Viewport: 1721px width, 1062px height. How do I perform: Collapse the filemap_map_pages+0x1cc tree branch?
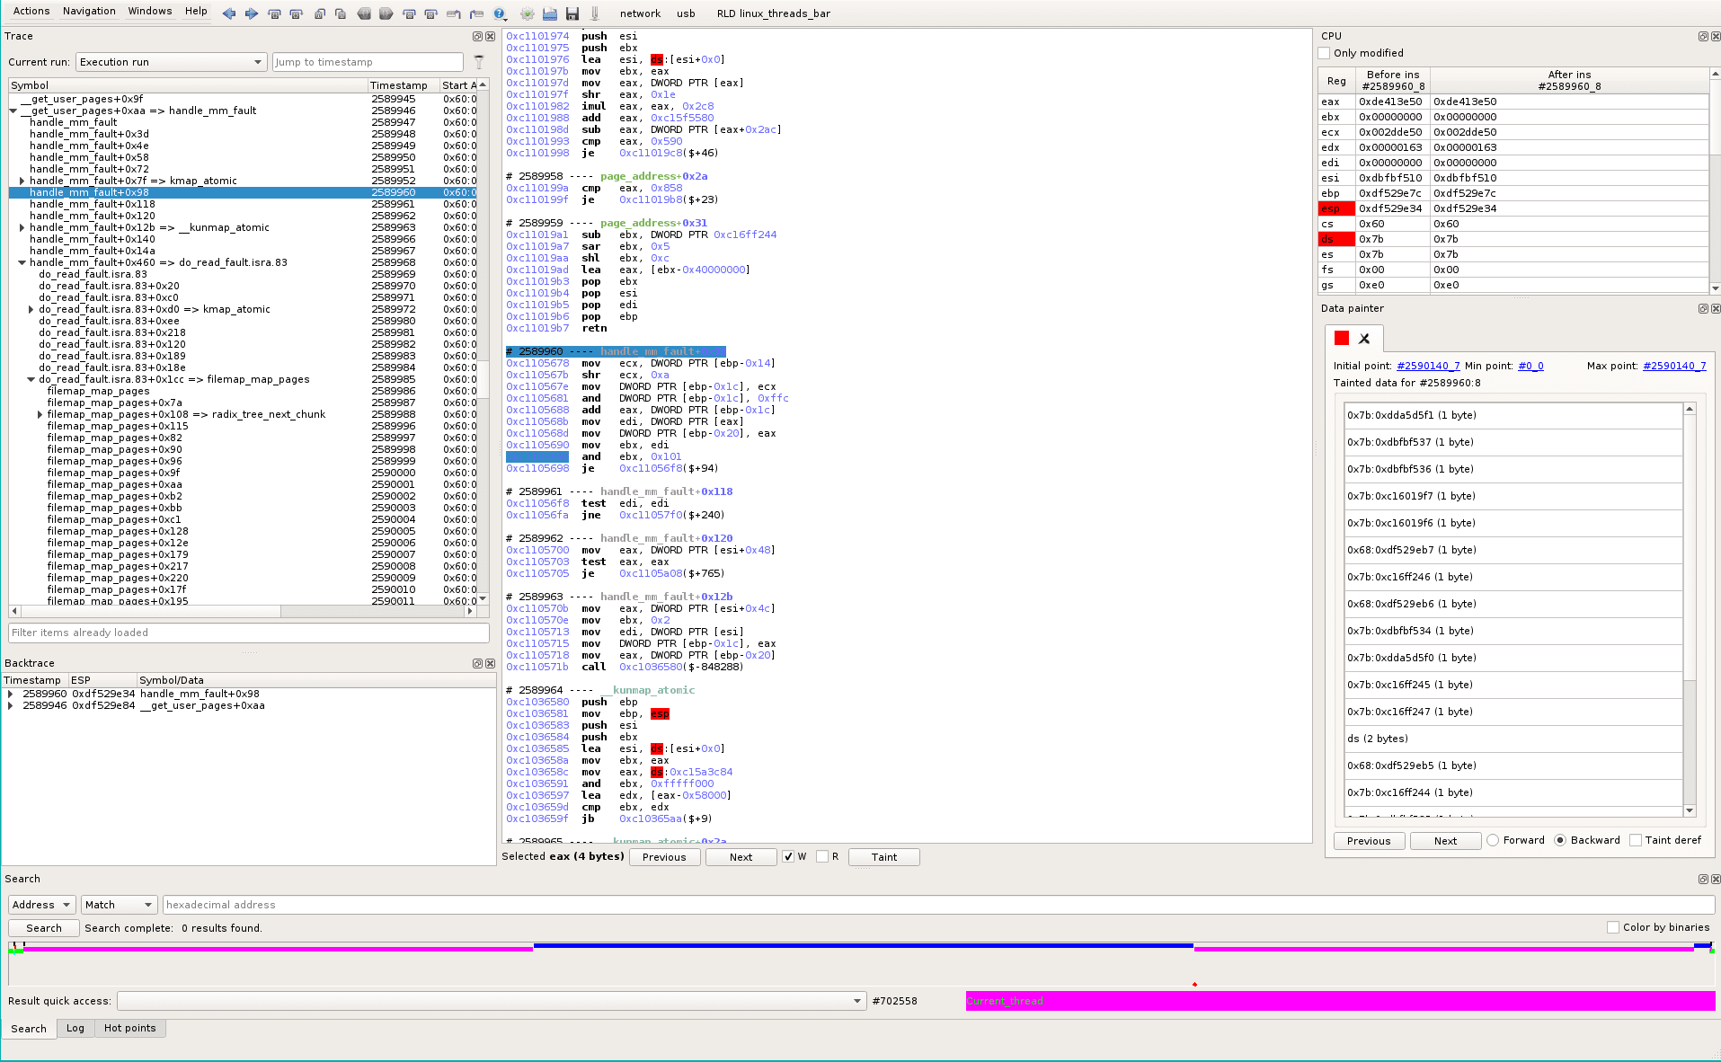(31, 378)
